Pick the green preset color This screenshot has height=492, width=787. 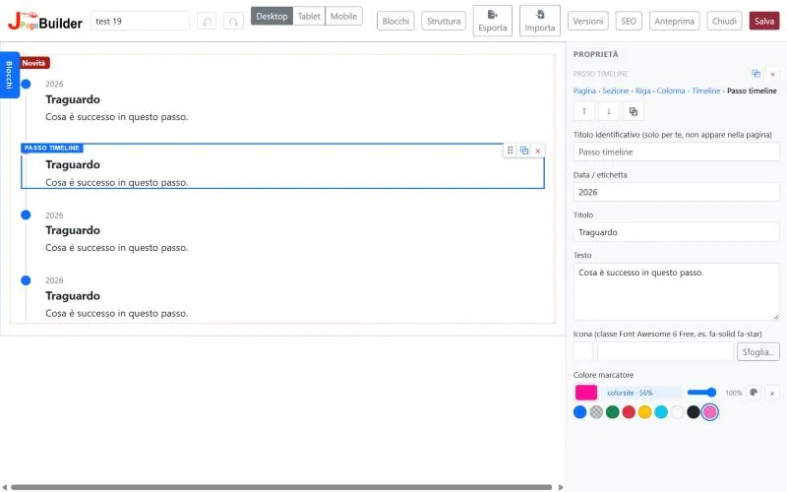[x=612, y=412]
